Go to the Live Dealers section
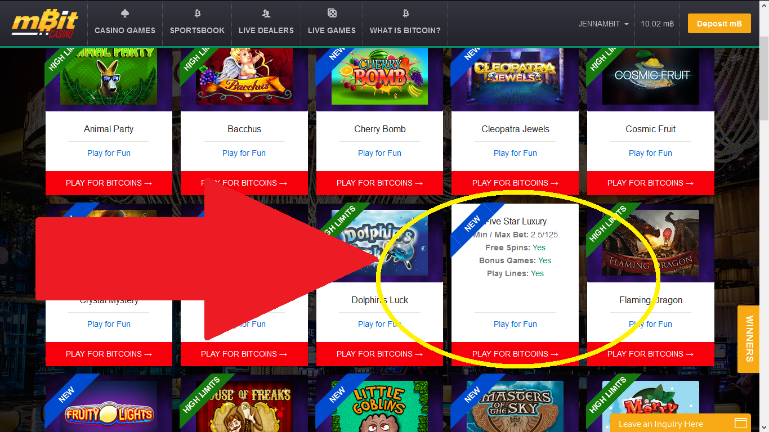 click(x=266, y=30)
